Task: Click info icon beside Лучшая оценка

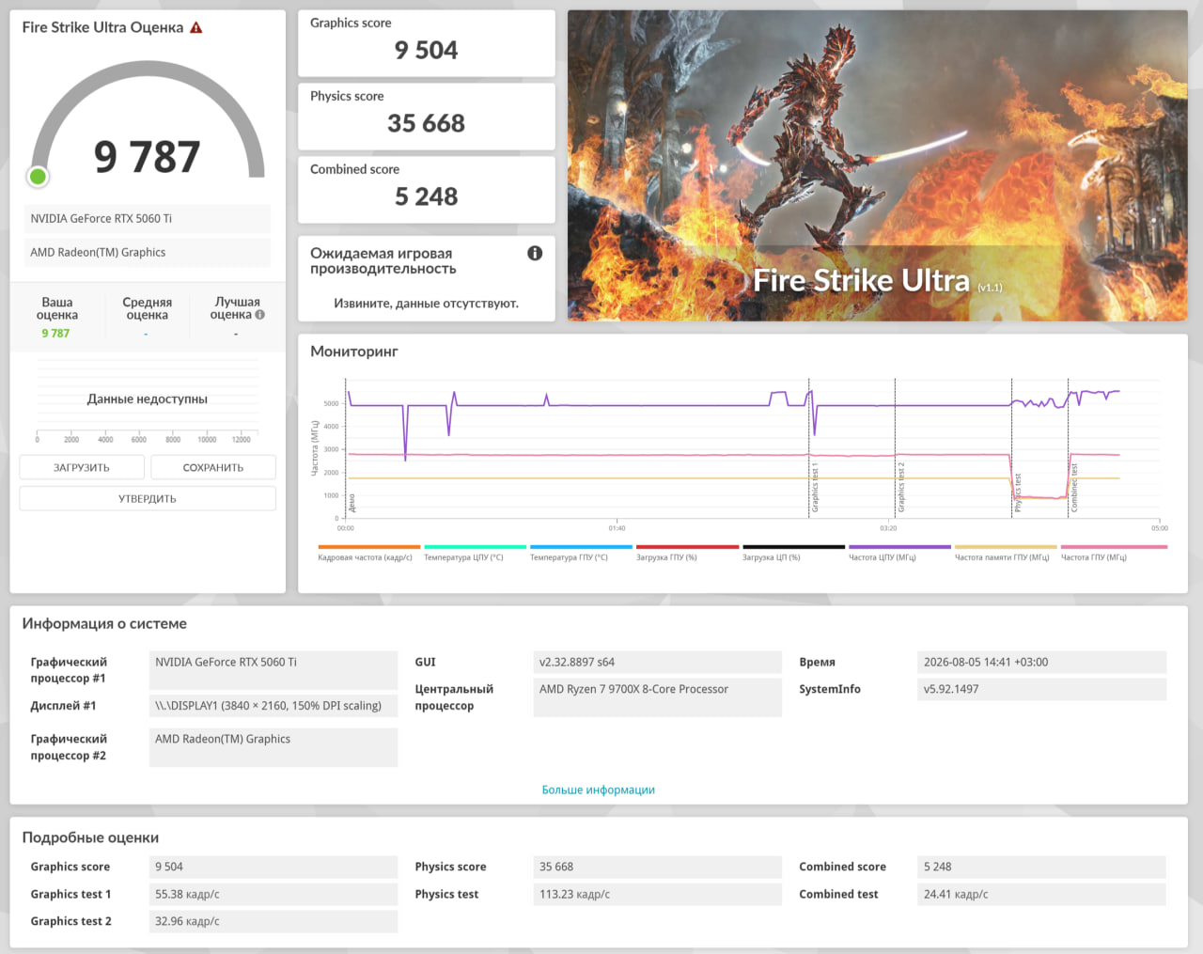Action: click(260, 315)
